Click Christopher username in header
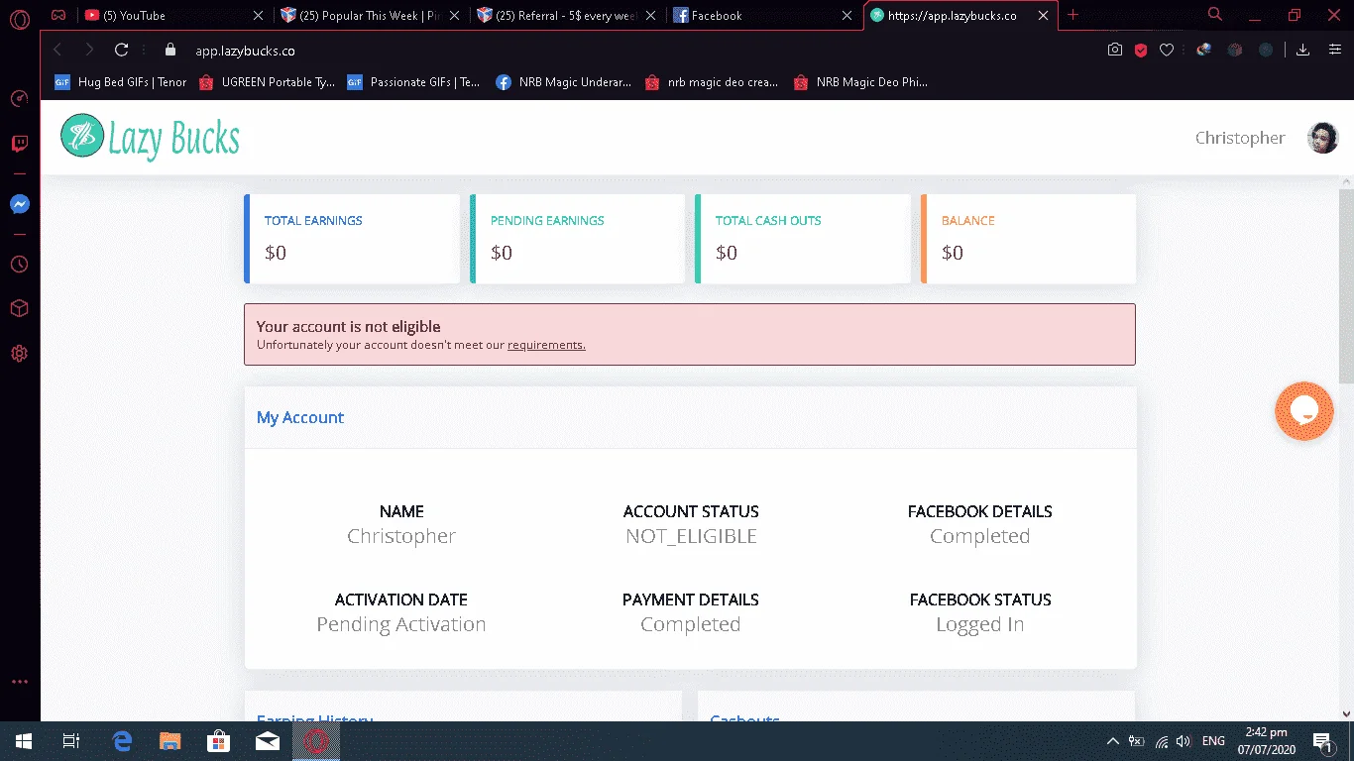Screen dimensions: 1354x761 [x=1240, y=138]
